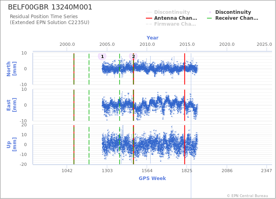Viewport: 276px width, 199px height.
Task: Click the North [mm] axis title
Action: pos(11,69)
